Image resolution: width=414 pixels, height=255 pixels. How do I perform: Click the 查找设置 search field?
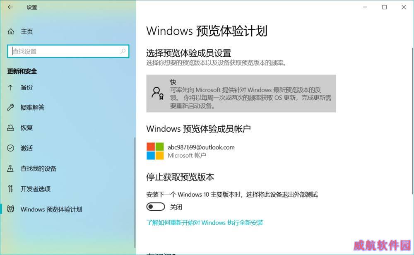click(x=68, y=51)
